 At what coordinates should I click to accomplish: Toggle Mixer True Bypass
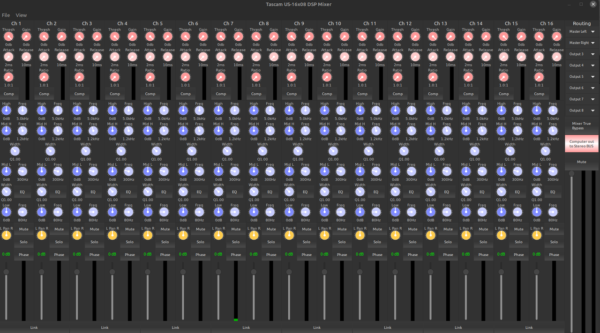coord(581,126)
